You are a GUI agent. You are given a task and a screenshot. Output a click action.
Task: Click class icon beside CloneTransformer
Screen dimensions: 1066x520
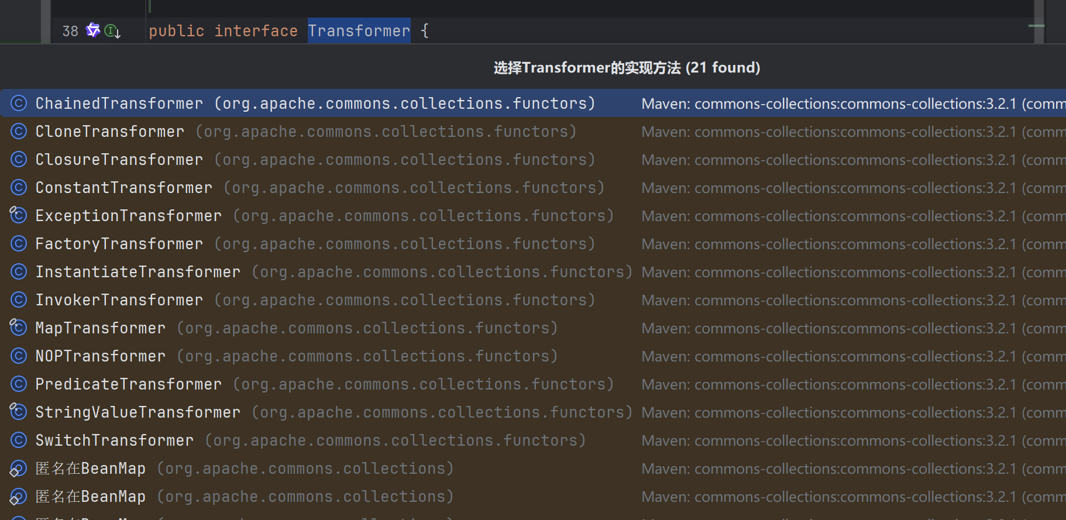tap(19, 132)
